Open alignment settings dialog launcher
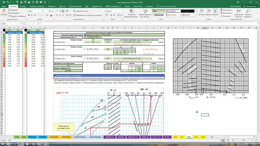This screenshot has width=260, height=146. 103,19
